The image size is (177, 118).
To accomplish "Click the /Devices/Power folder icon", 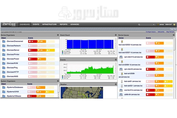I will [4, 59].
